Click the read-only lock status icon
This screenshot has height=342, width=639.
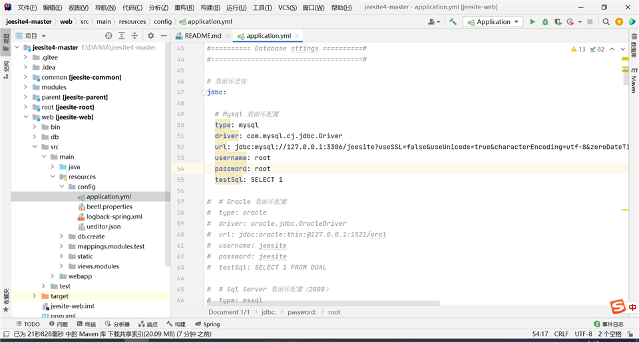630,334
